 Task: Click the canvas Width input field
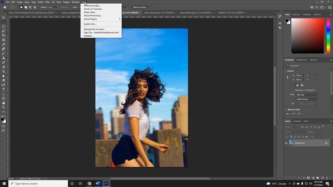pyautogui.click(x=300, y=75)
